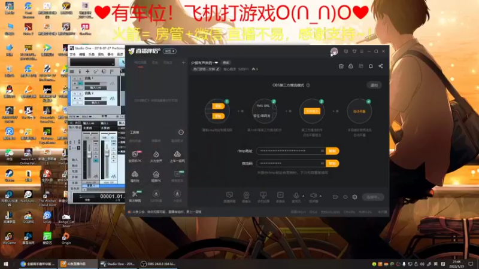Screen dimensions: 479x269
Task: Open the Windows Start button
Action: (x=6, y=264)
